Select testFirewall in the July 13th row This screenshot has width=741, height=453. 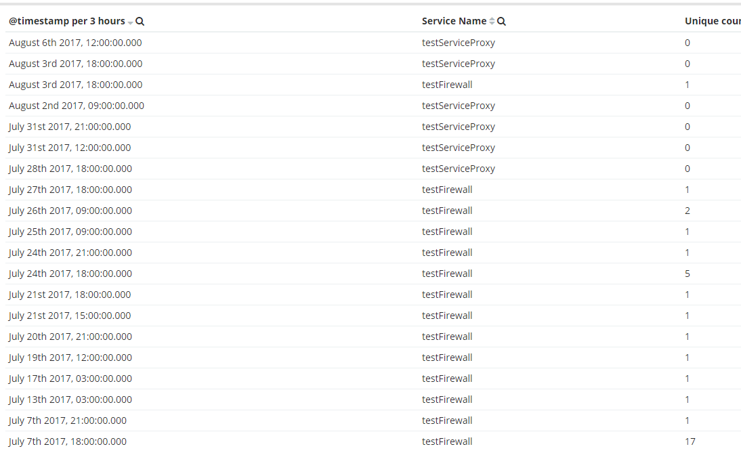tap(447, 400)
